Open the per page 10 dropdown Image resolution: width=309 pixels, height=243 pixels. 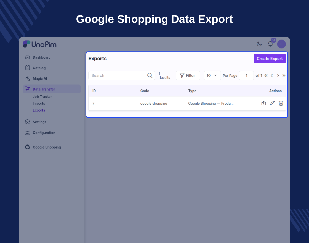[x=212, y=76]
